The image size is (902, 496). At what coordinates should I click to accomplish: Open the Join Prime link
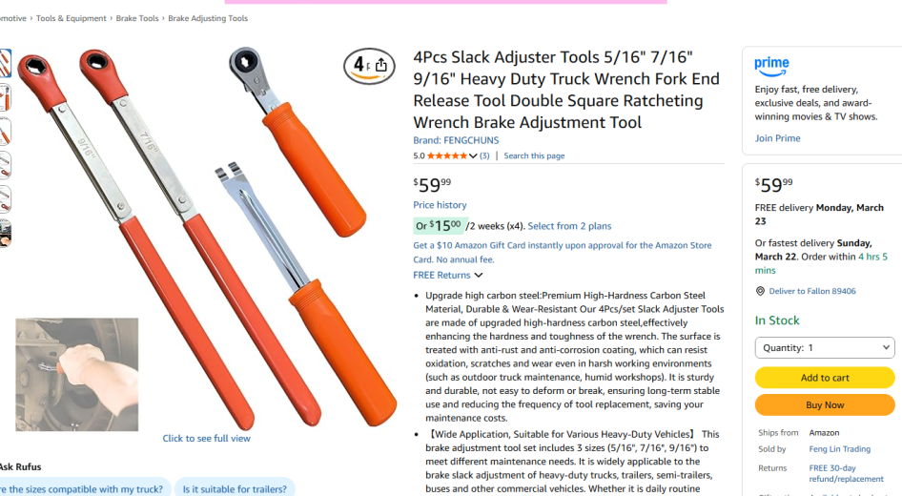(x=777, y=138)
